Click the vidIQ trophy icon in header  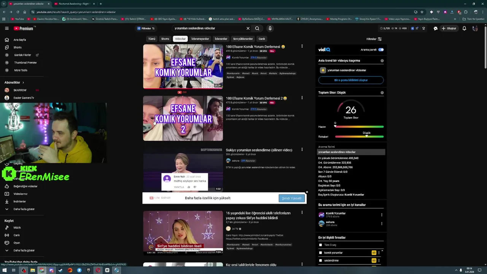pos(423,28)
